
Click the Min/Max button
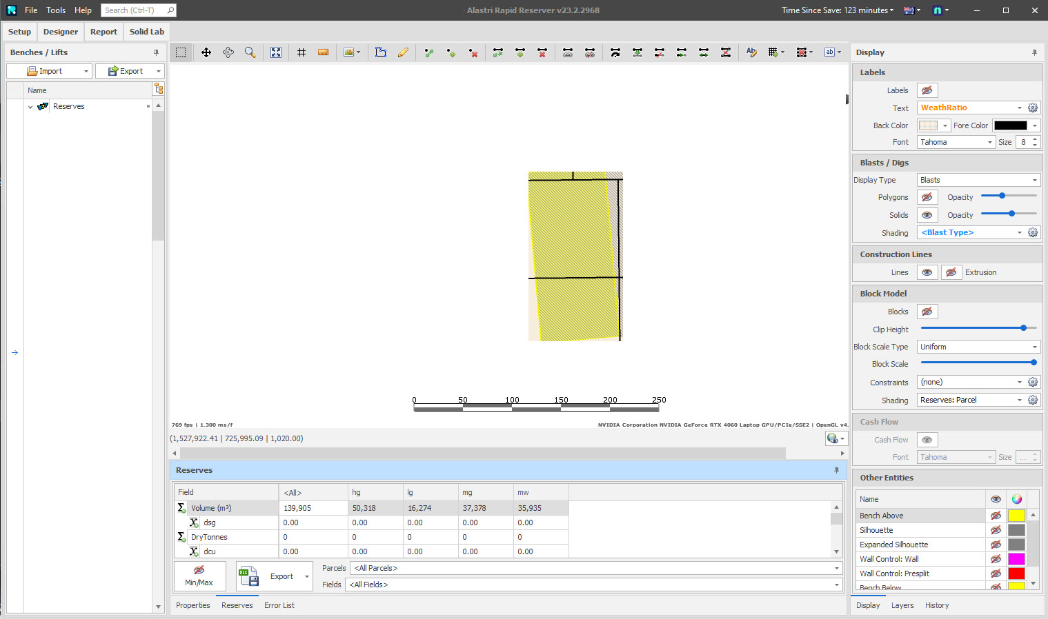[199, 576]
